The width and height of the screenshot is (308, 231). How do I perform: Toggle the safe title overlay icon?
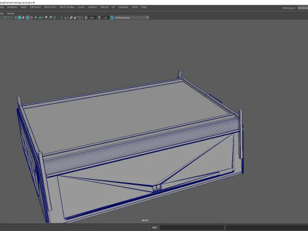coord(9,17)
